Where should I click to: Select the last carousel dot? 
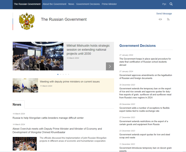[69, 74]
